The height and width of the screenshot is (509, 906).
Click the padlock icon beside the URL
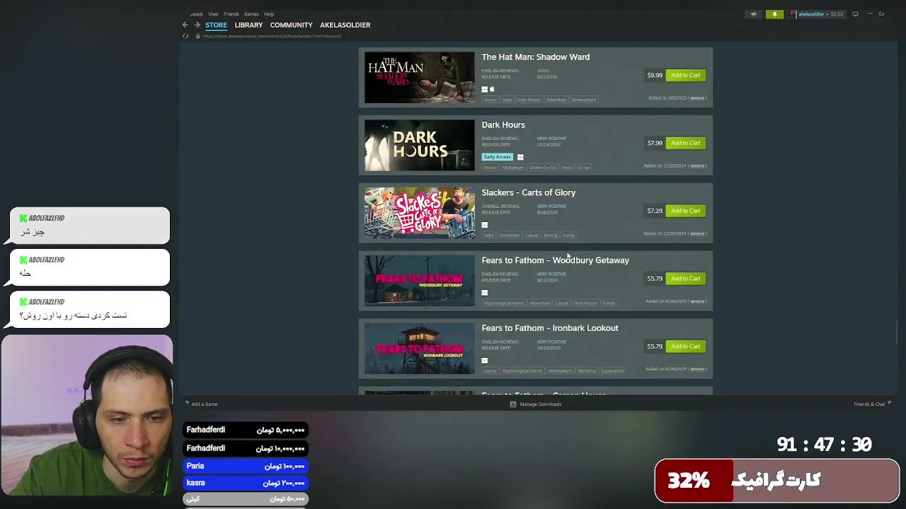pyautogui.click(x=197, y=36)
